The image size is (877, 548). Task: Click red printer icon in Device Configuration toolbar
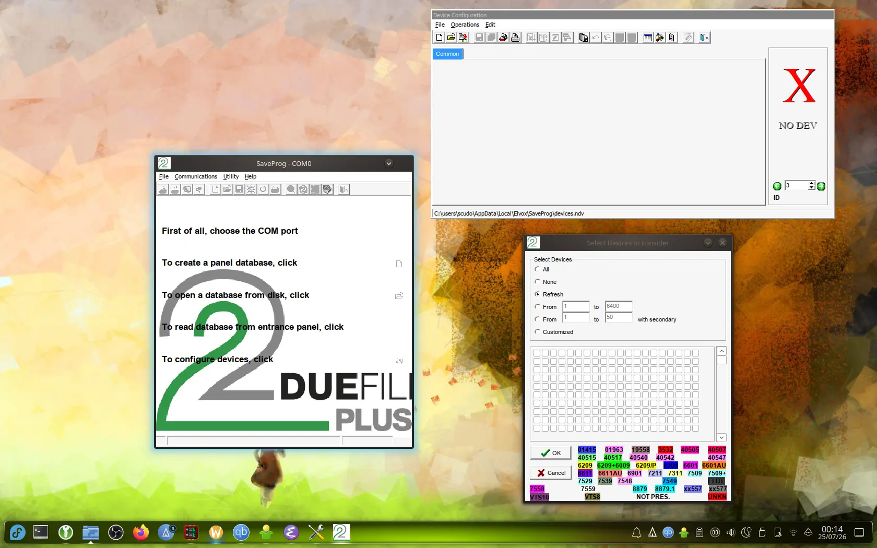click(503, 38)
